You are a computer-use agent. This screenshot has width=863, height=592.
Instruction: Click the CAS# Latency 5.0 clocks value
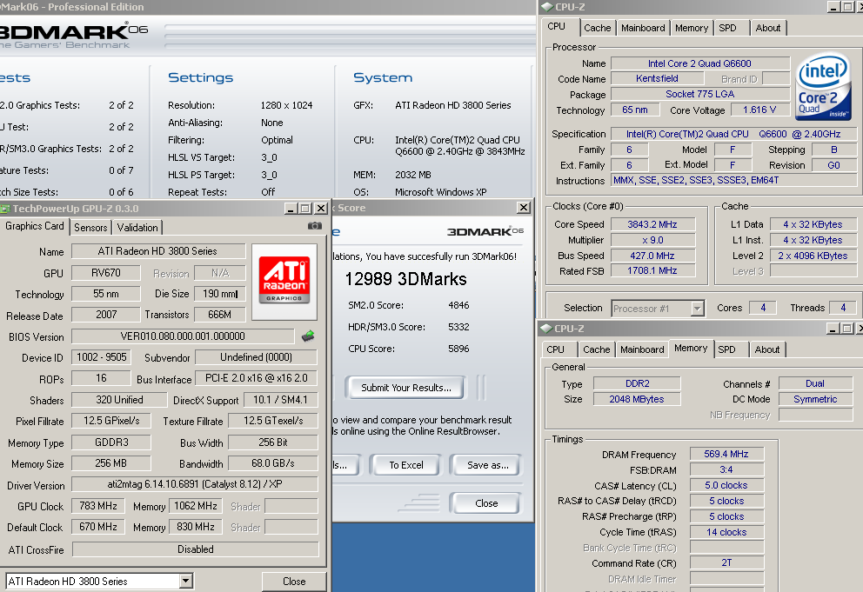coord(726,485)
